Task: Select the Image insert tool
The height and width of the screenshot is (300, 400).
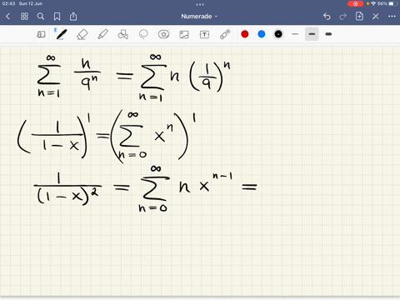Action: point(184,34)
